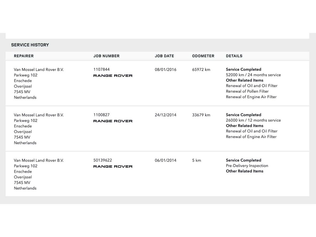Click the Details column header
Screen dimensions: 316x237
tap(234, 56)
